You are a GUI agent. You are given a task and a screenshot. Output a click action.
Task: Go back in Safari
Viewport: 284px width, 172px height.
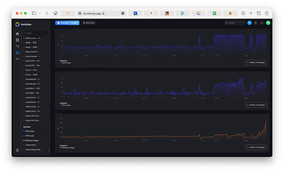pyautogui.click(x=47, y=13)
